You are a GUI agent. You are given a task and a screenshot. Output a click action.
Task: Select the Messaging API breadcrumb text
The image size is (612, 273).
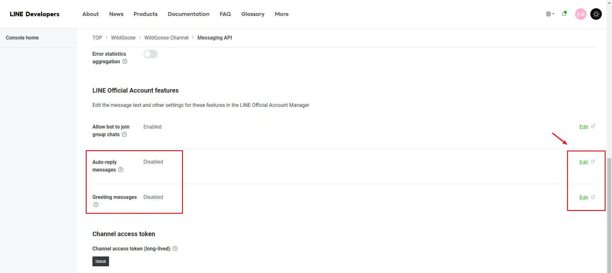pyautogui.click(x=215, y=38)
